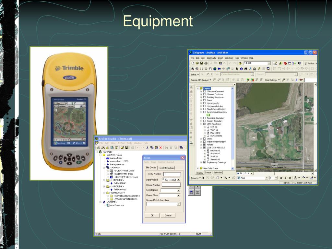This screenshot has height=249, width=332.
Task: Open the 3D Analyst toolbar menu
Action: click(311, 63)
